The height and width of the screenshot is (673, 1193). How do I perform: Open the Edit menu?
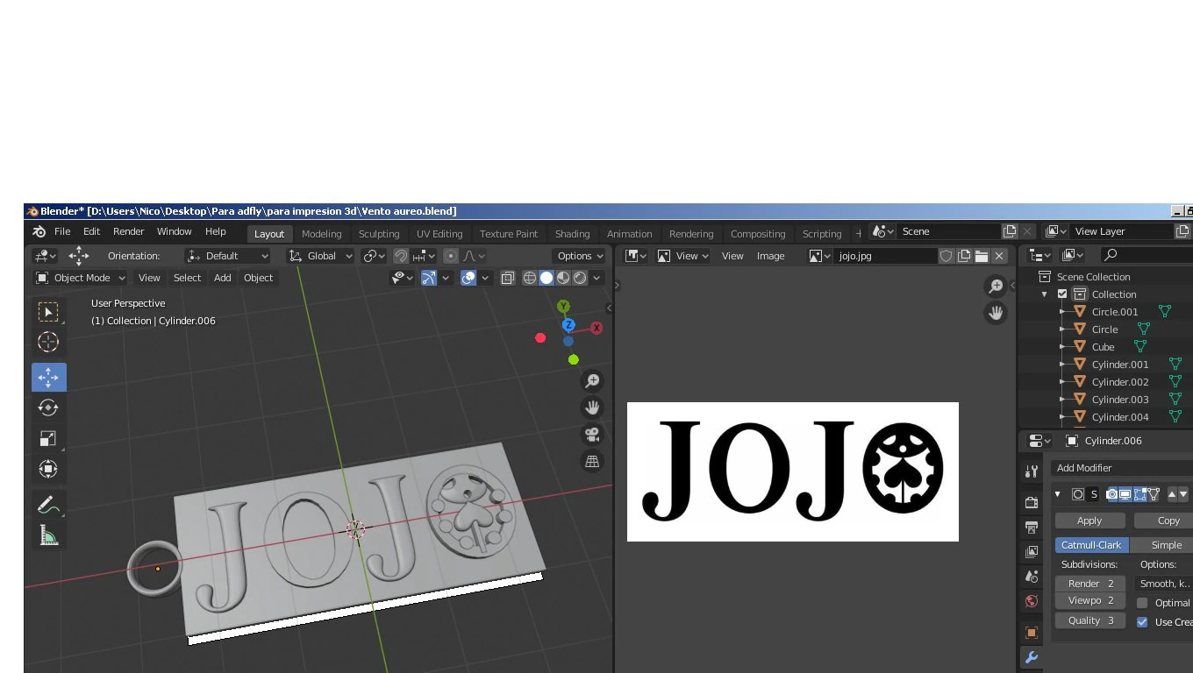[x=91, y=231]
